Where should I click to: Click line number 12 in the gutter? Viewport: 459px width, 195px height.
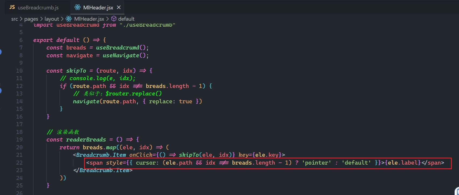19,86
